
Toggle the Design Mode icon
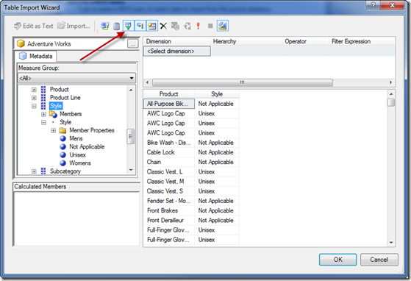(223, 26)
